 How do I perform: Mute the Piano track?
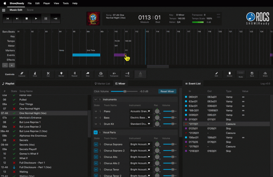click(x=96, y=111)
